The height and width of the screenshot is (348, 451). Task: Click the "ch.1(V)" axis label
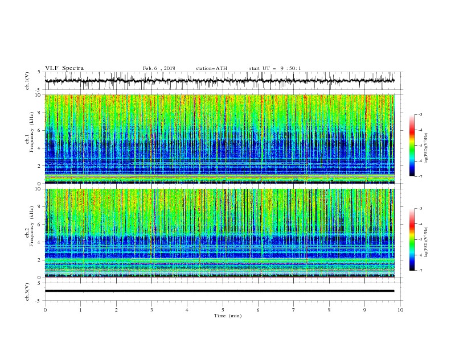point(27,81)
